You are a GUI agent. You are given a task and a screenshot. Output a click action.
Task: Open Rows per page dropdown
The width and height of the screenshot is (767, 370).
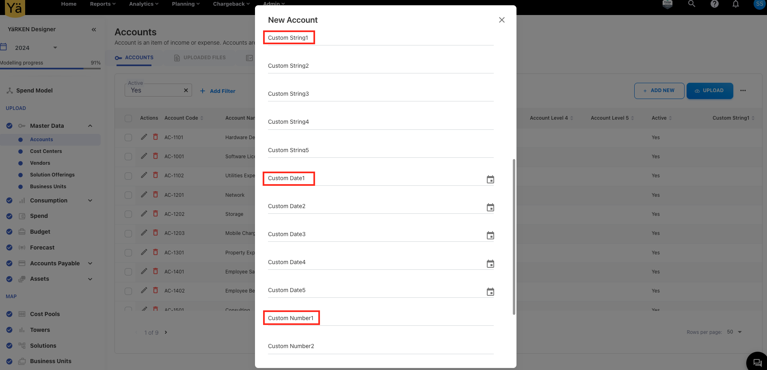[734, 332]
